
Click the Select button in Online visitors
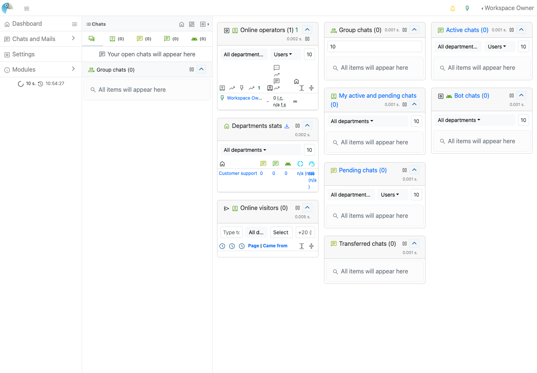tap(281, 232)
